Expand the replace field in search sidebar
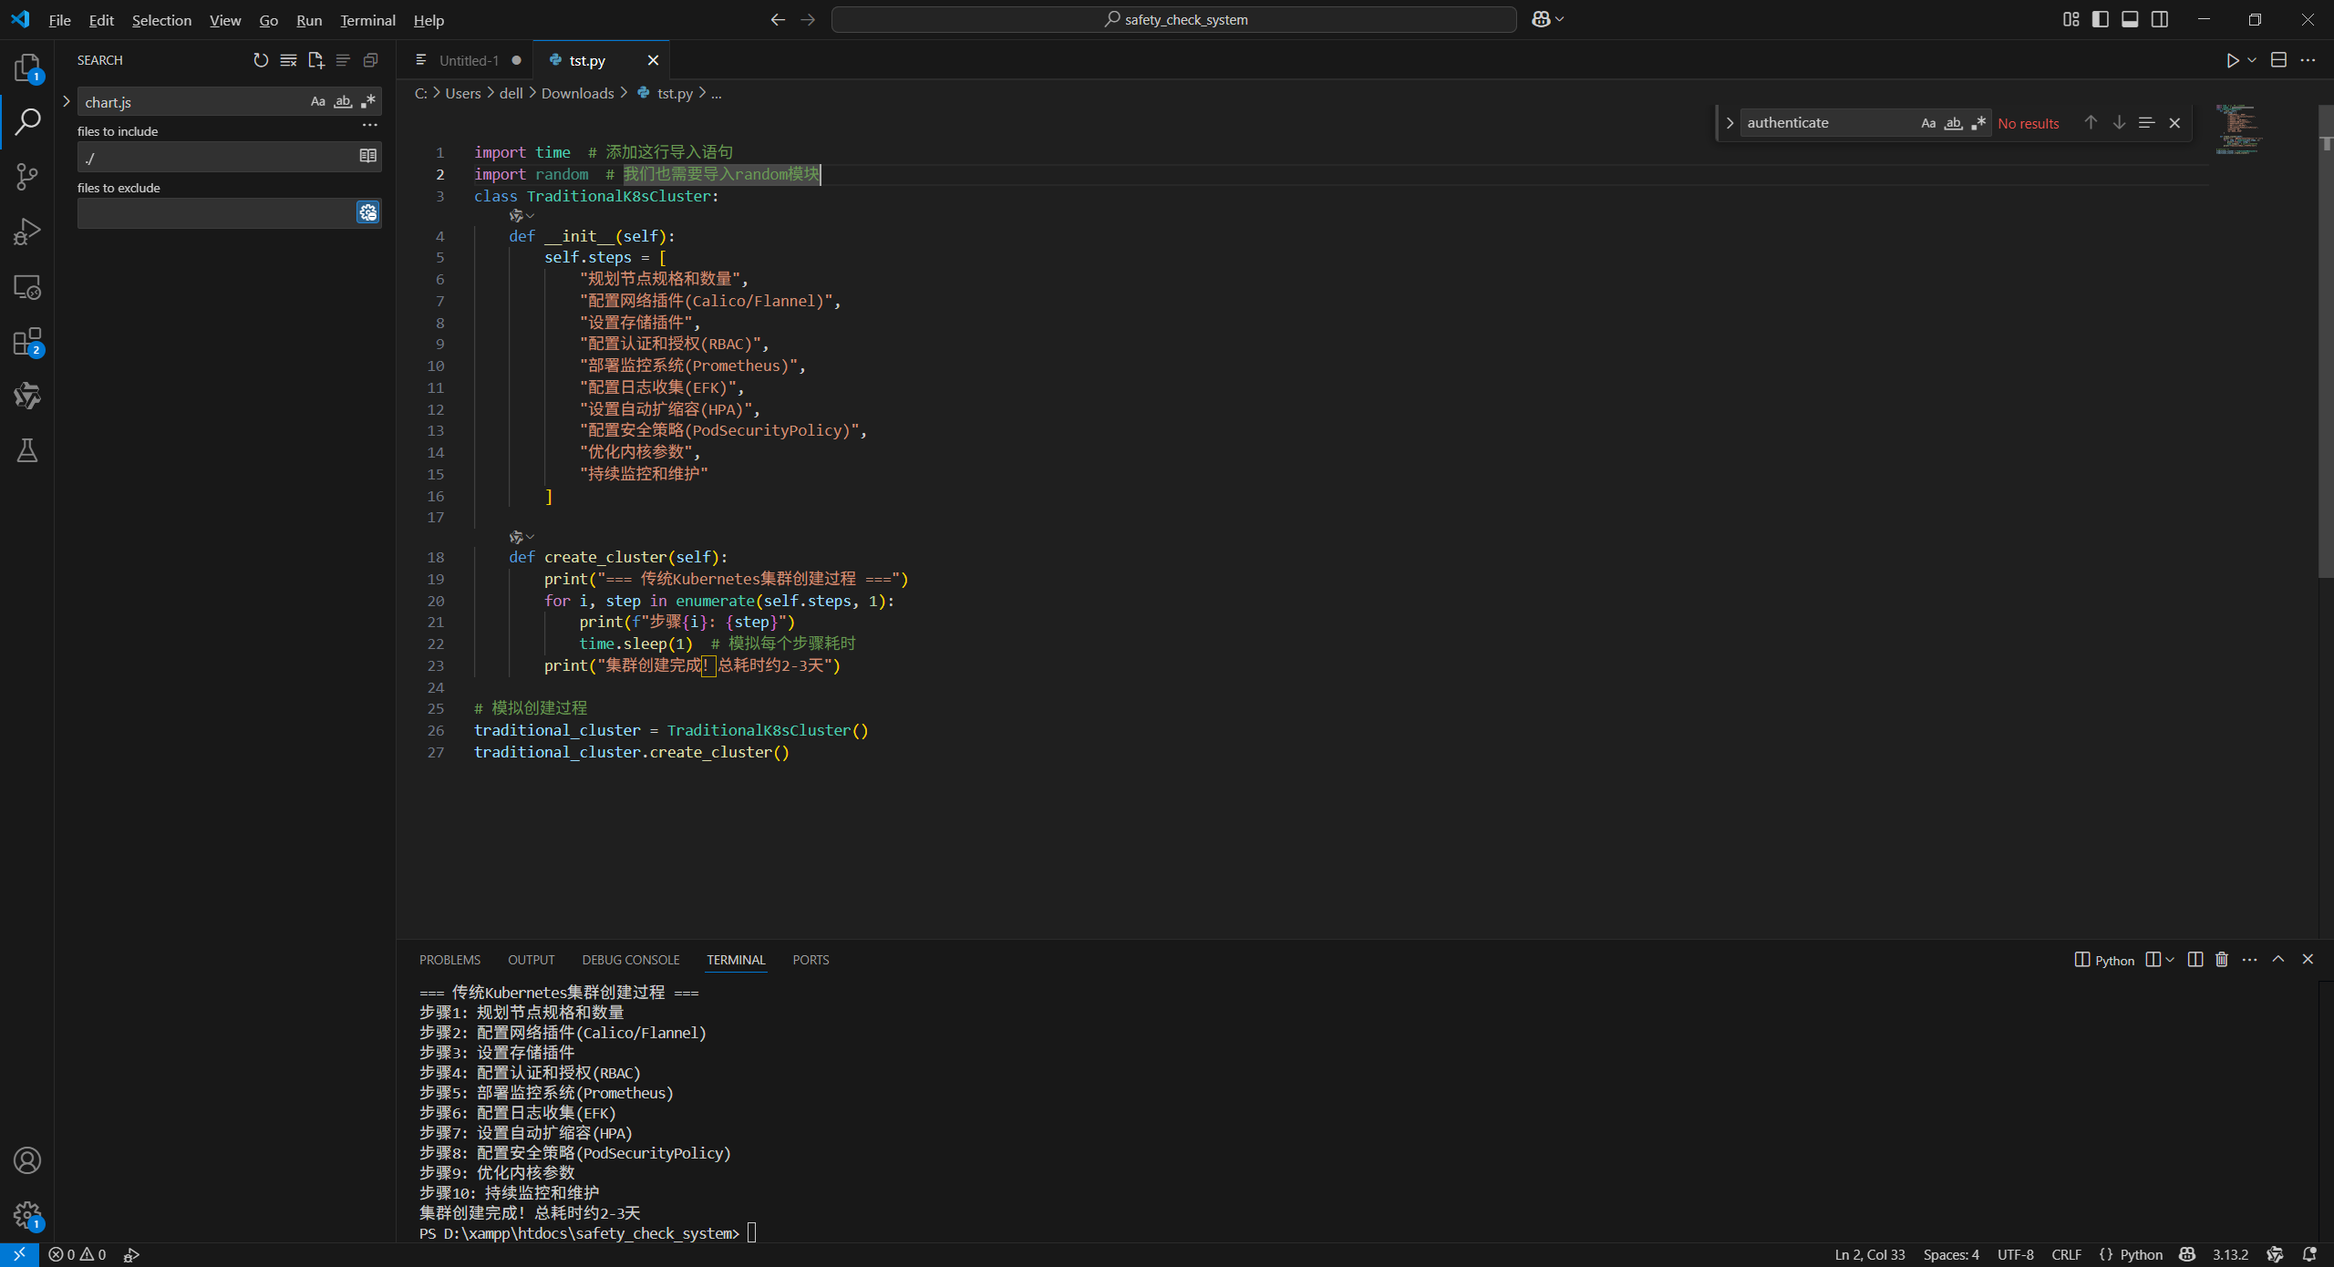Image resolution: width=2334 pixels, height=1267 pixels. 67,101
